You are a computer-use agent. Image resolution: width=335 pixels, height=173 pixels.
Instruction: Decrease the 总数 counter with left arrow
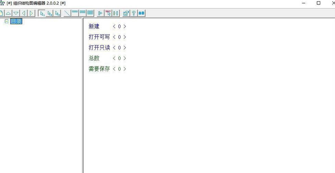pos(114,58)
